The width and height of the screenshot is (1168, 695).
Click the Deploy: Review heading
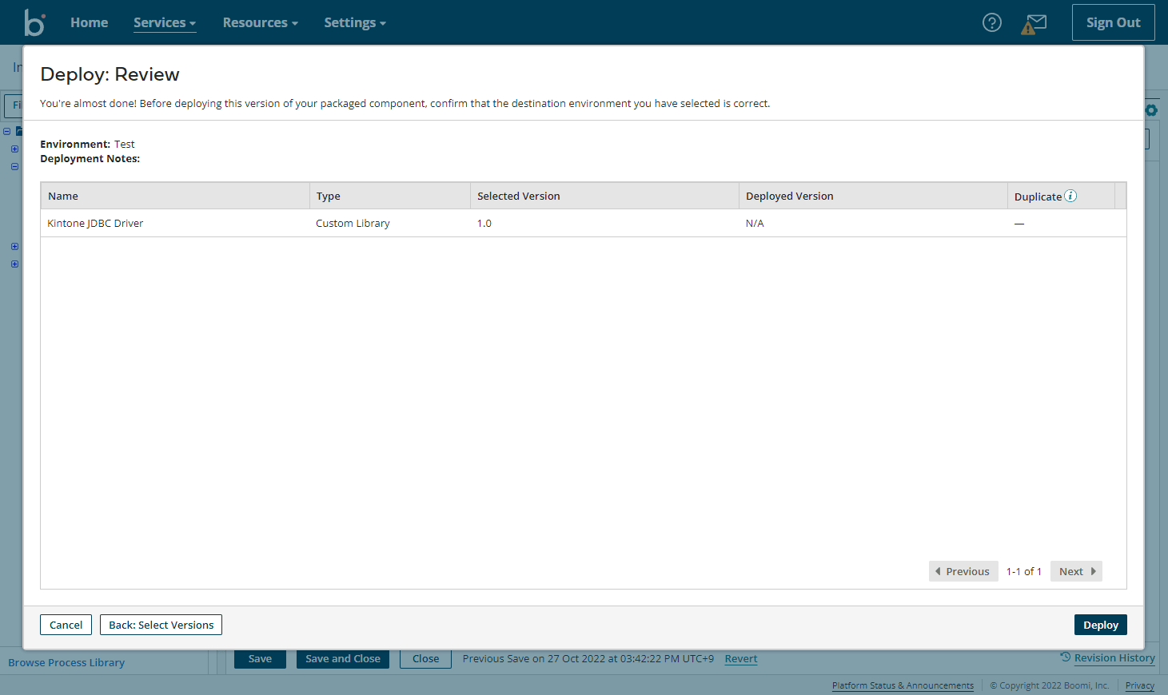[x=110, y=74]
